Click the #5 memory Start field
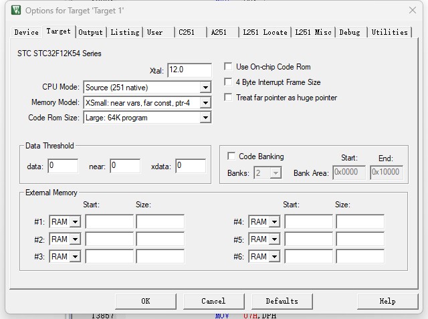Viewport: 428px width, 319px height. pyautogui.click(x=309, y=239)
